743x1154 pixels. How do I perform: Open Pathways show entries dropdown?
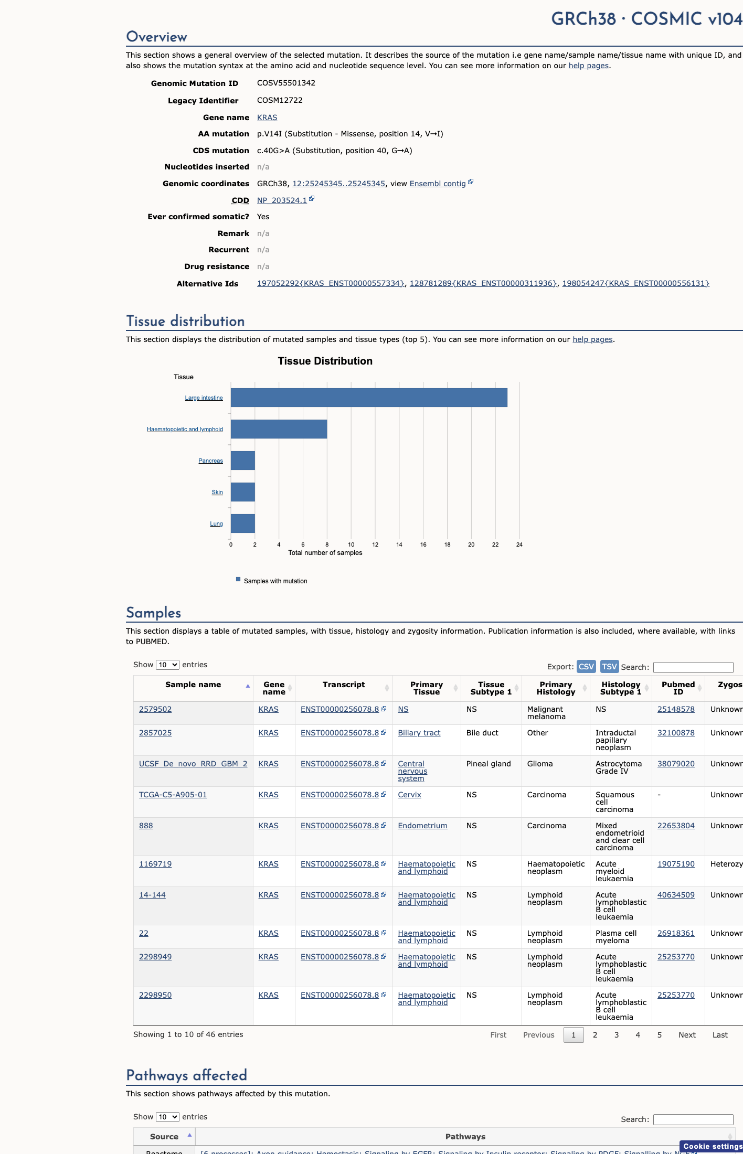pos(168,1117)
